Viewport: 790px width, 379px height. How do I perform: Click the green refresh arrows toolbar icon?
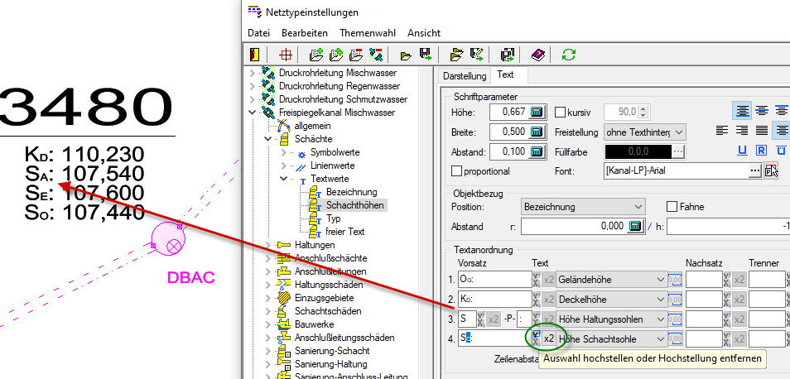point(568,55)
